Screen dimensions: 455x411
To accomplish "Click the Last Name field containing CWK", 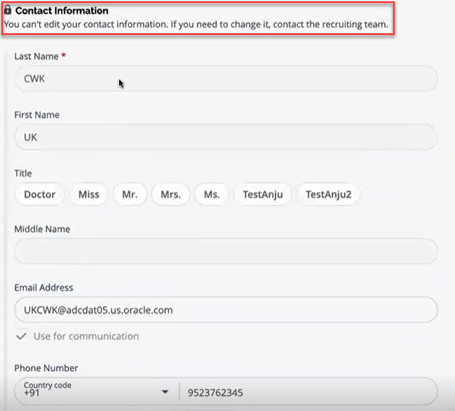I will 226,78.
